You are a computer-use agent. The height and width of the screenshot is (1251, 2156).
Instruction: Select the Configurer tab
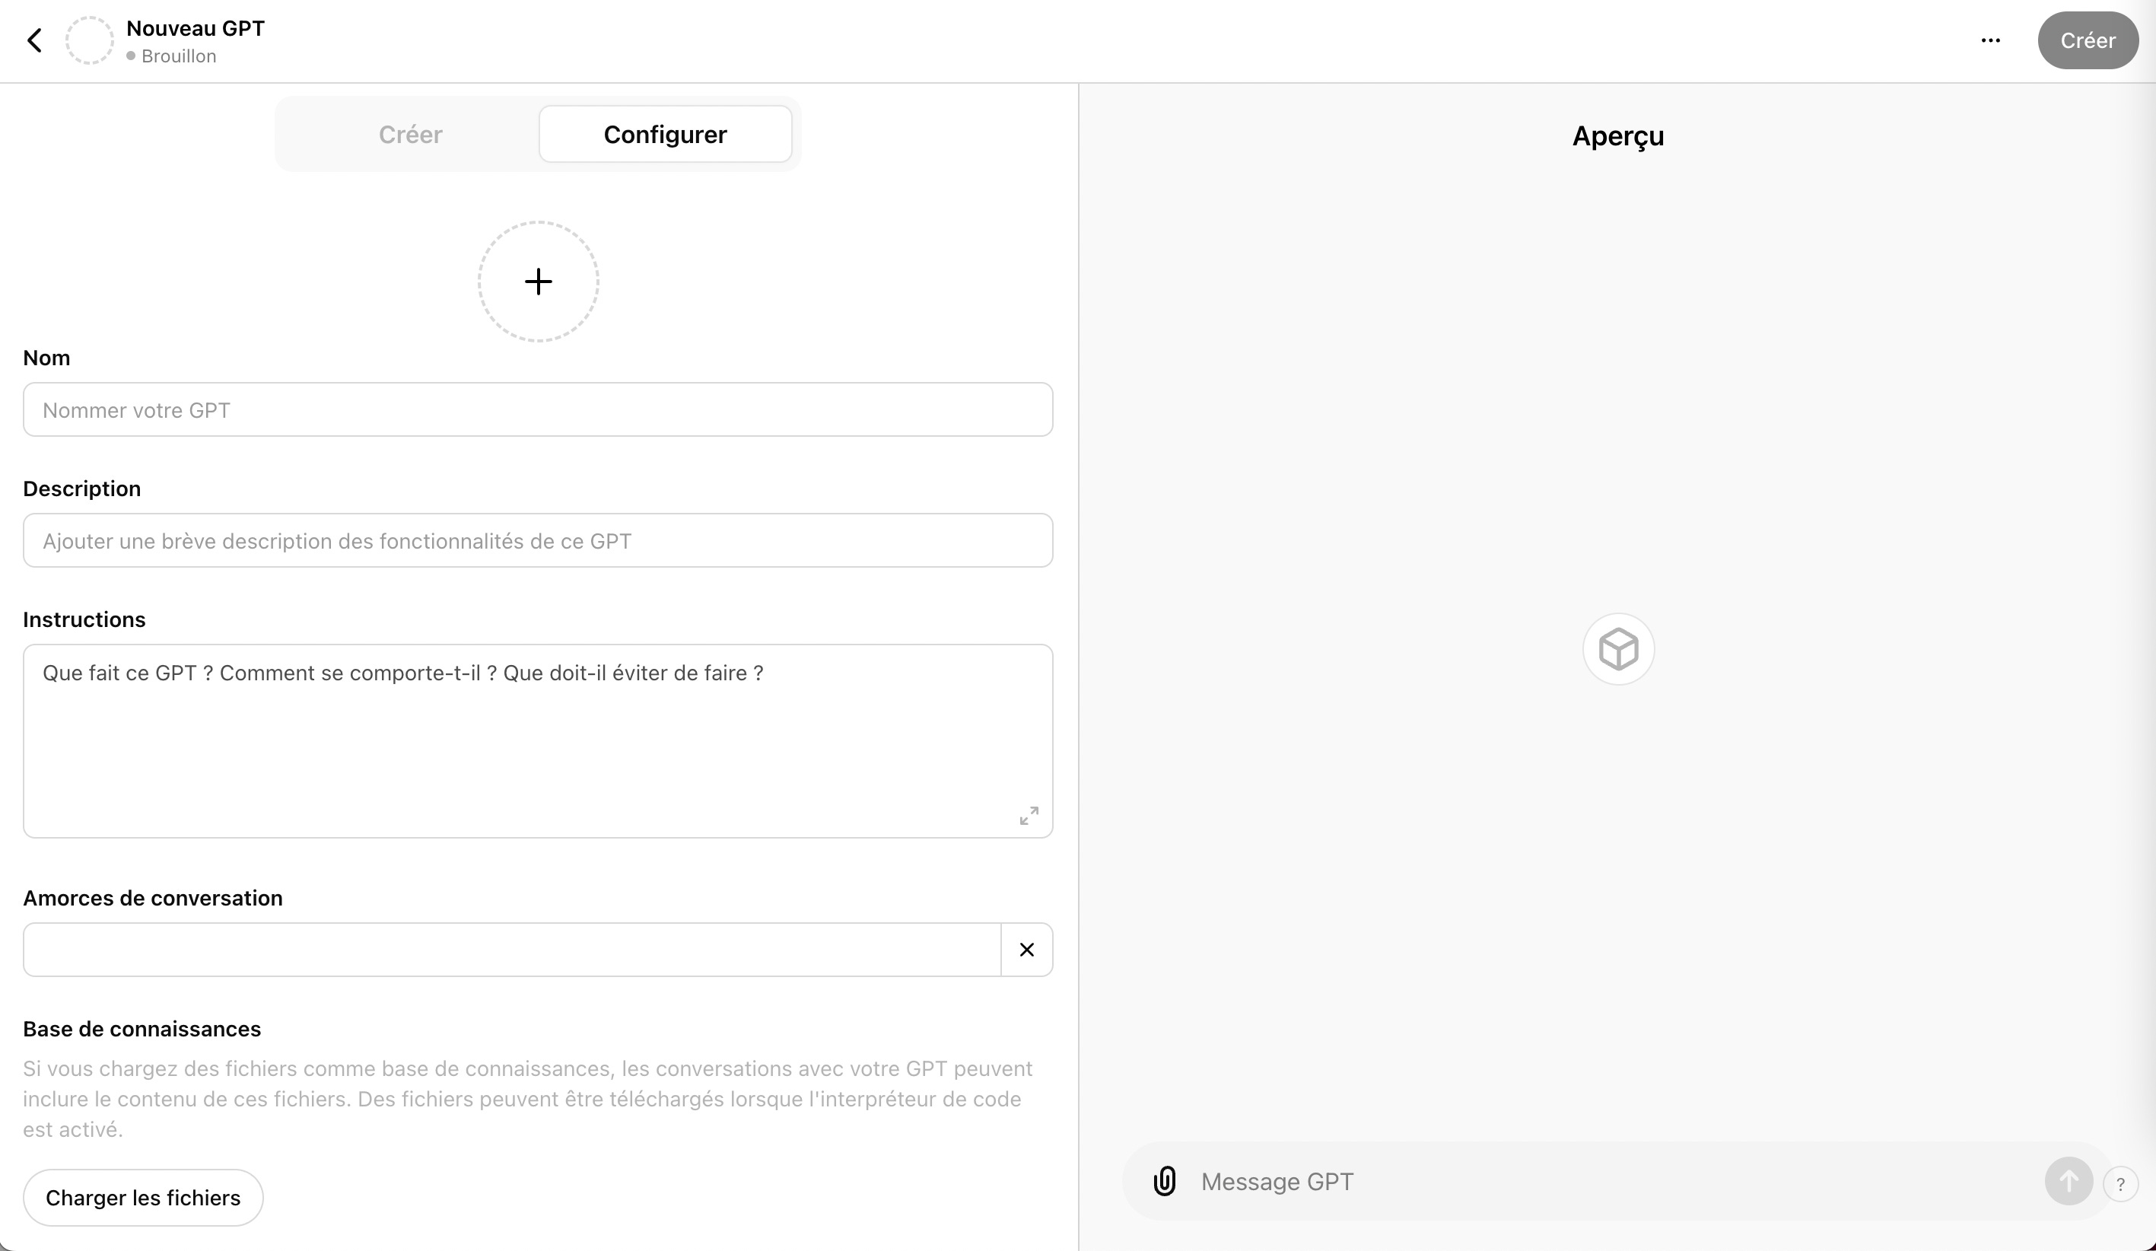tap(665, 135)
